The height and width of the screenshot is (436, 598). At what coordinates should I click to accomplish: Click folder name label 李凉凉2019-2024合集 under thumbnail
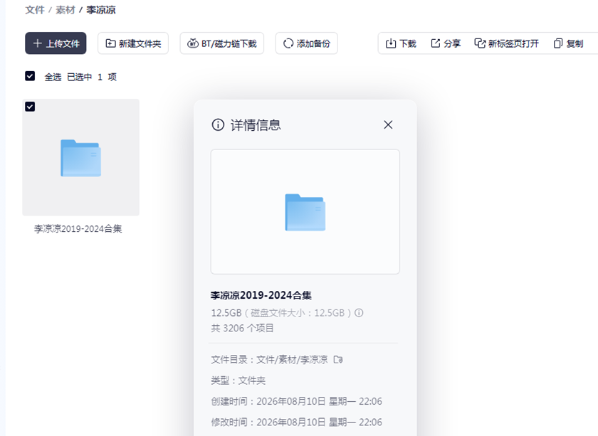click(x=78, y=229)
